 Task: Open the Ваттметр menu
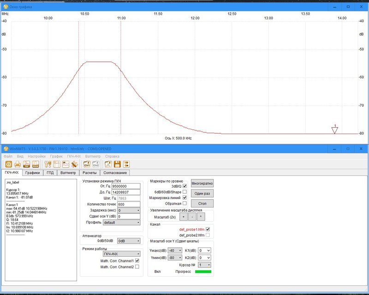click(93, 156)
